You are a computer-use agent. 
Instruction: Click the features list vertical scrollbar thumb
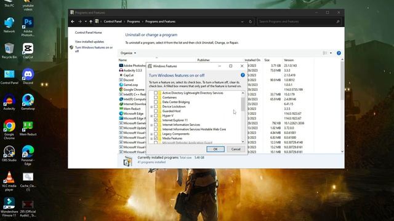[x=243, y=104]
